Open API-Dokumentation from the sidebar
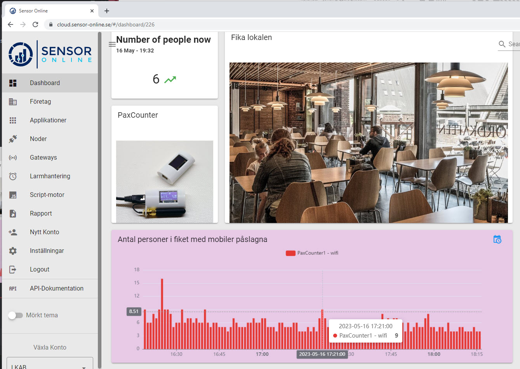 pyautogui.click(x=57, y=288)
